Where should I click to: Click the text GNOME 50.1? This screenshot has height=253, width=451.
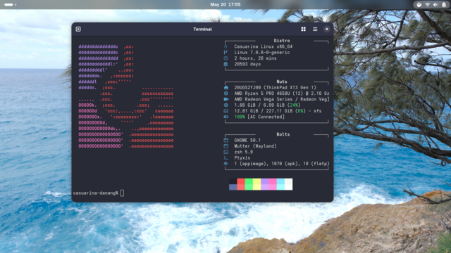click(x=247, y=141)
